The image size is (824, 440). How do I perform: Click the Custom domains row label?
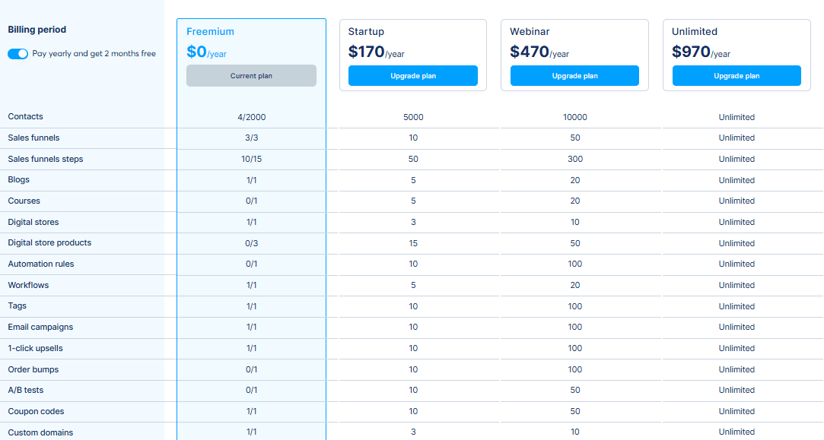[x=40, y=432]
